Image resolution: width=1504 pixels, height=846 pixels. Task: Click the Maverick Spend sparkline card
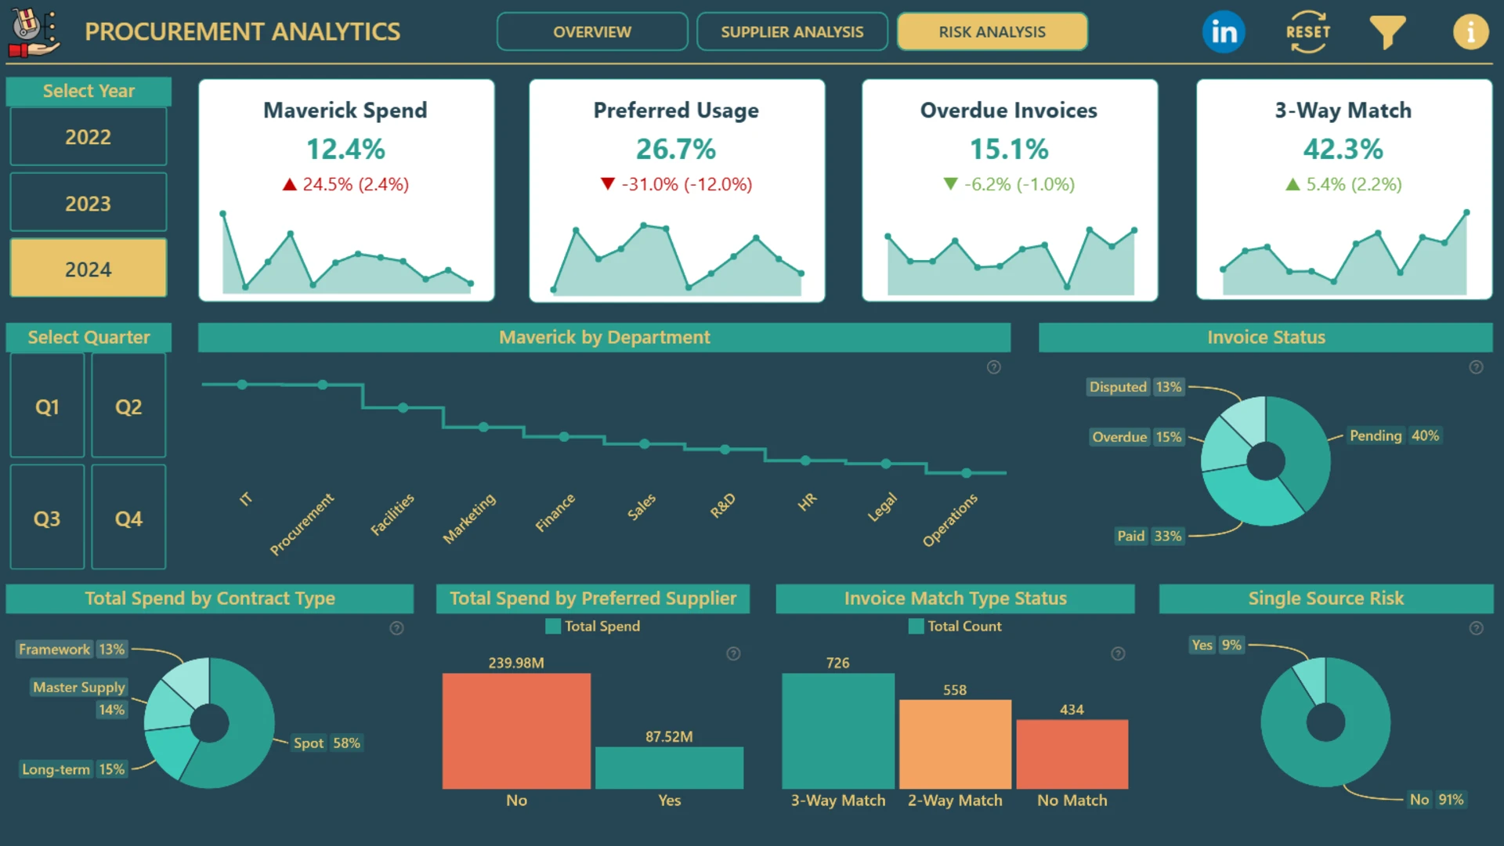tap(346, 190)
